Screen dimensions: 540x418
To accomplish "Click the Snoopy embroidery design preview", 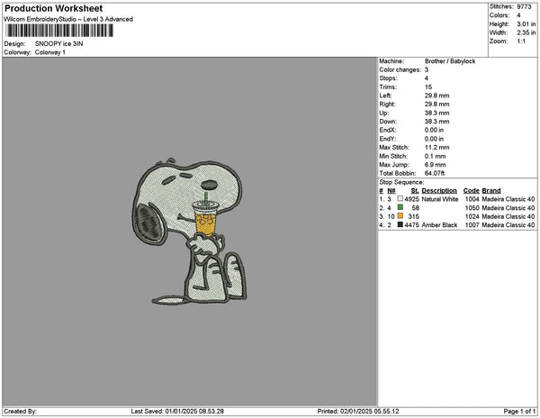I will tap(189, 232).
